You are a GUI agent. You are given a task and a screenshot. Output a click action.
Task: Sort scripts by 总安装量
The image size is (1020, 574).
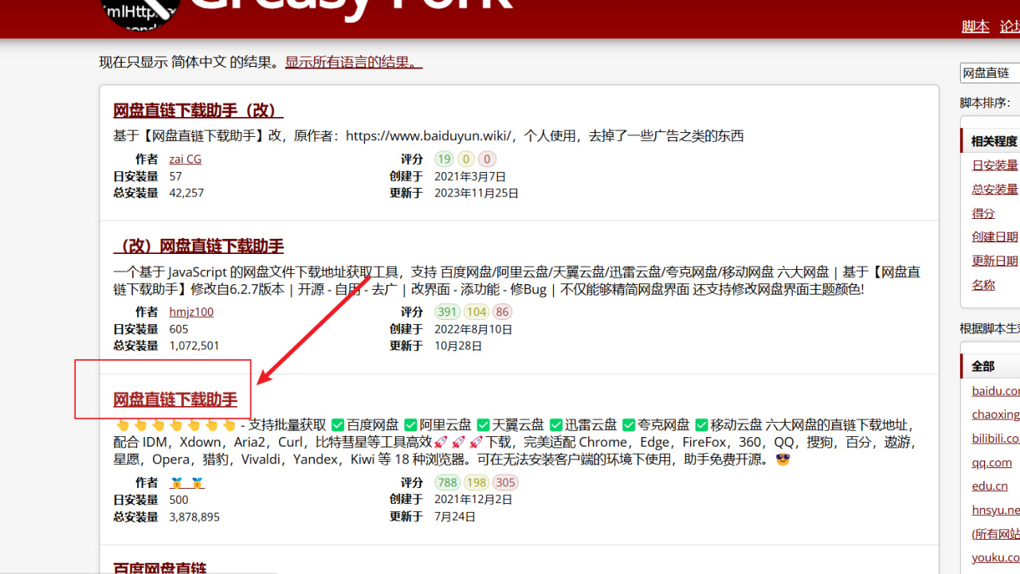pos(994,189)
